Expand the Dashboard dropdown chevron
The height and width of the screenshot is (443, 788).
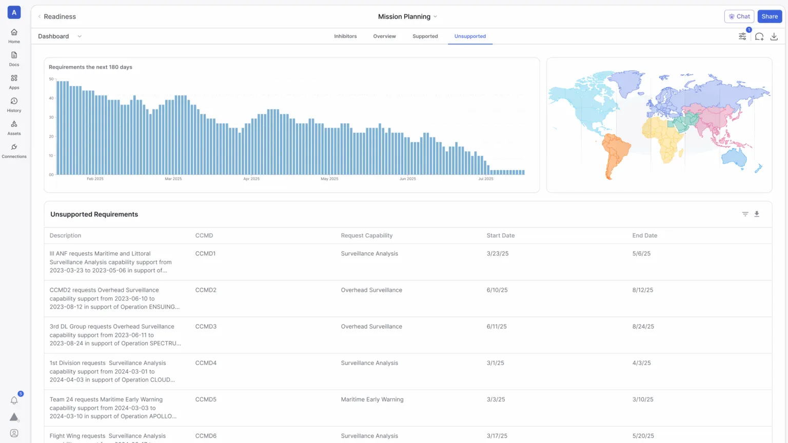click(80, 36)
